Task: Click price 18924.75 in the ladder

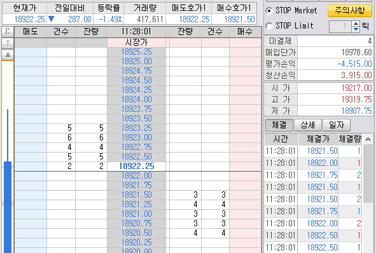Action: (x=136, y=71)
